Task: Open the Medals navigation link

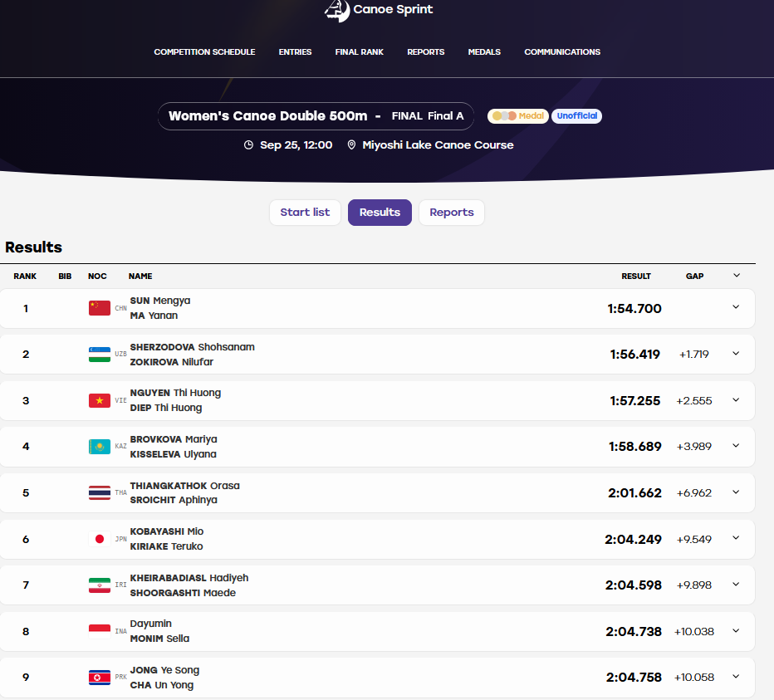Action: (x=483, y=51)
